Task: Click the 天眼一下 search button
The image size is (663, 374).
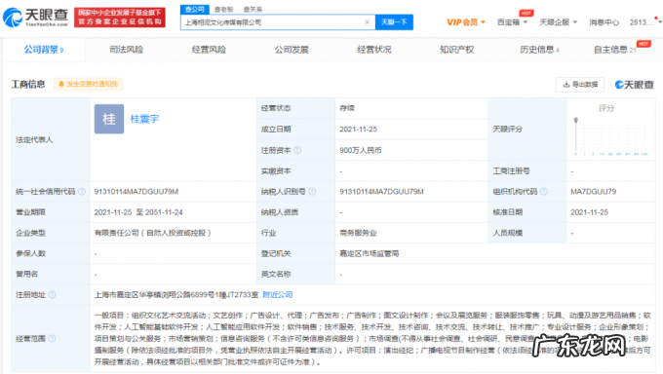Action: 394,22
